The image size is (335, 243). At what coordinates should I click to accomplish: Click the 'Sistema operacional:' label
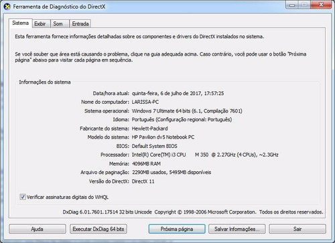pyautogui.click(x=107, y=111)
